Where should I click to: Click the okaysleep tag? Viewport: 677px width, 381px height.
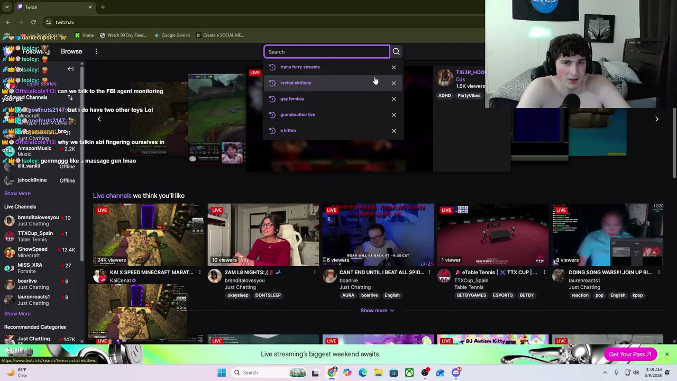click(x=237, y=295)
